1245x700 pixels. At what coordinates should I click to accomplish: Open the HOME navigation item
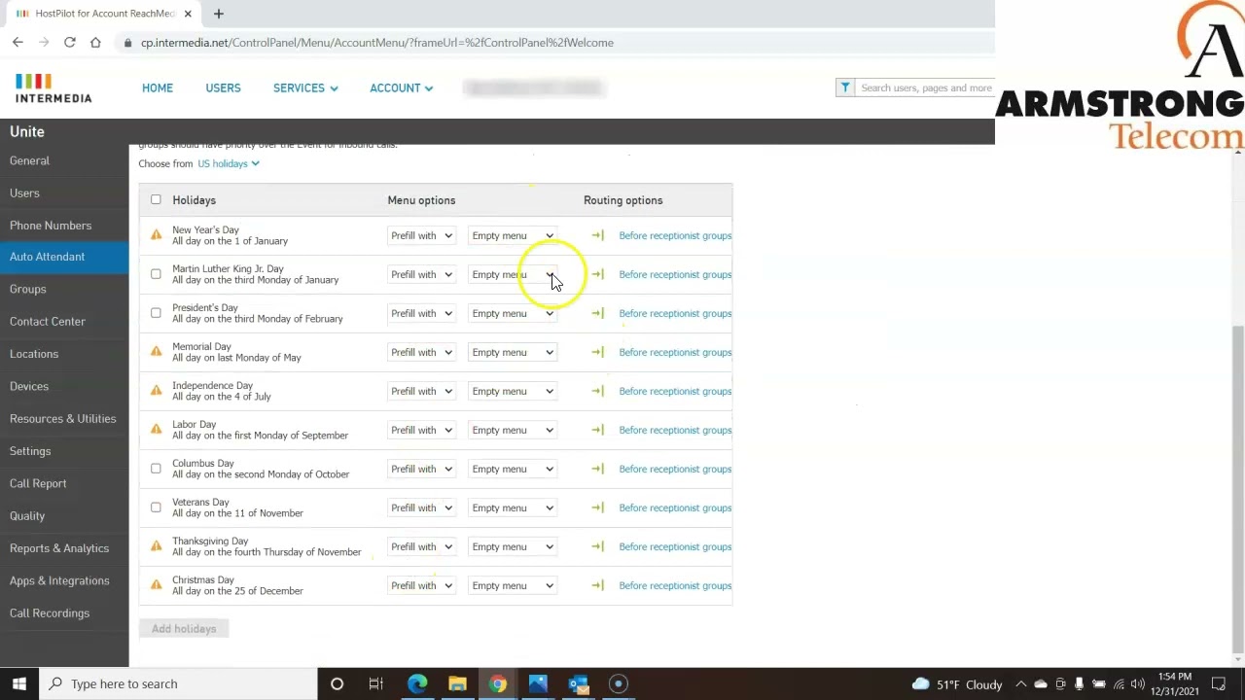(x=158, y=87)
